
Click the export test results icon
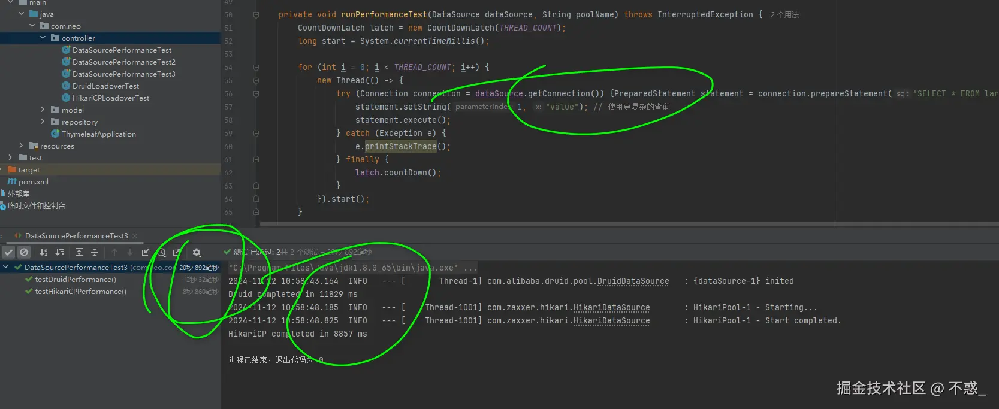coord(177,252)
